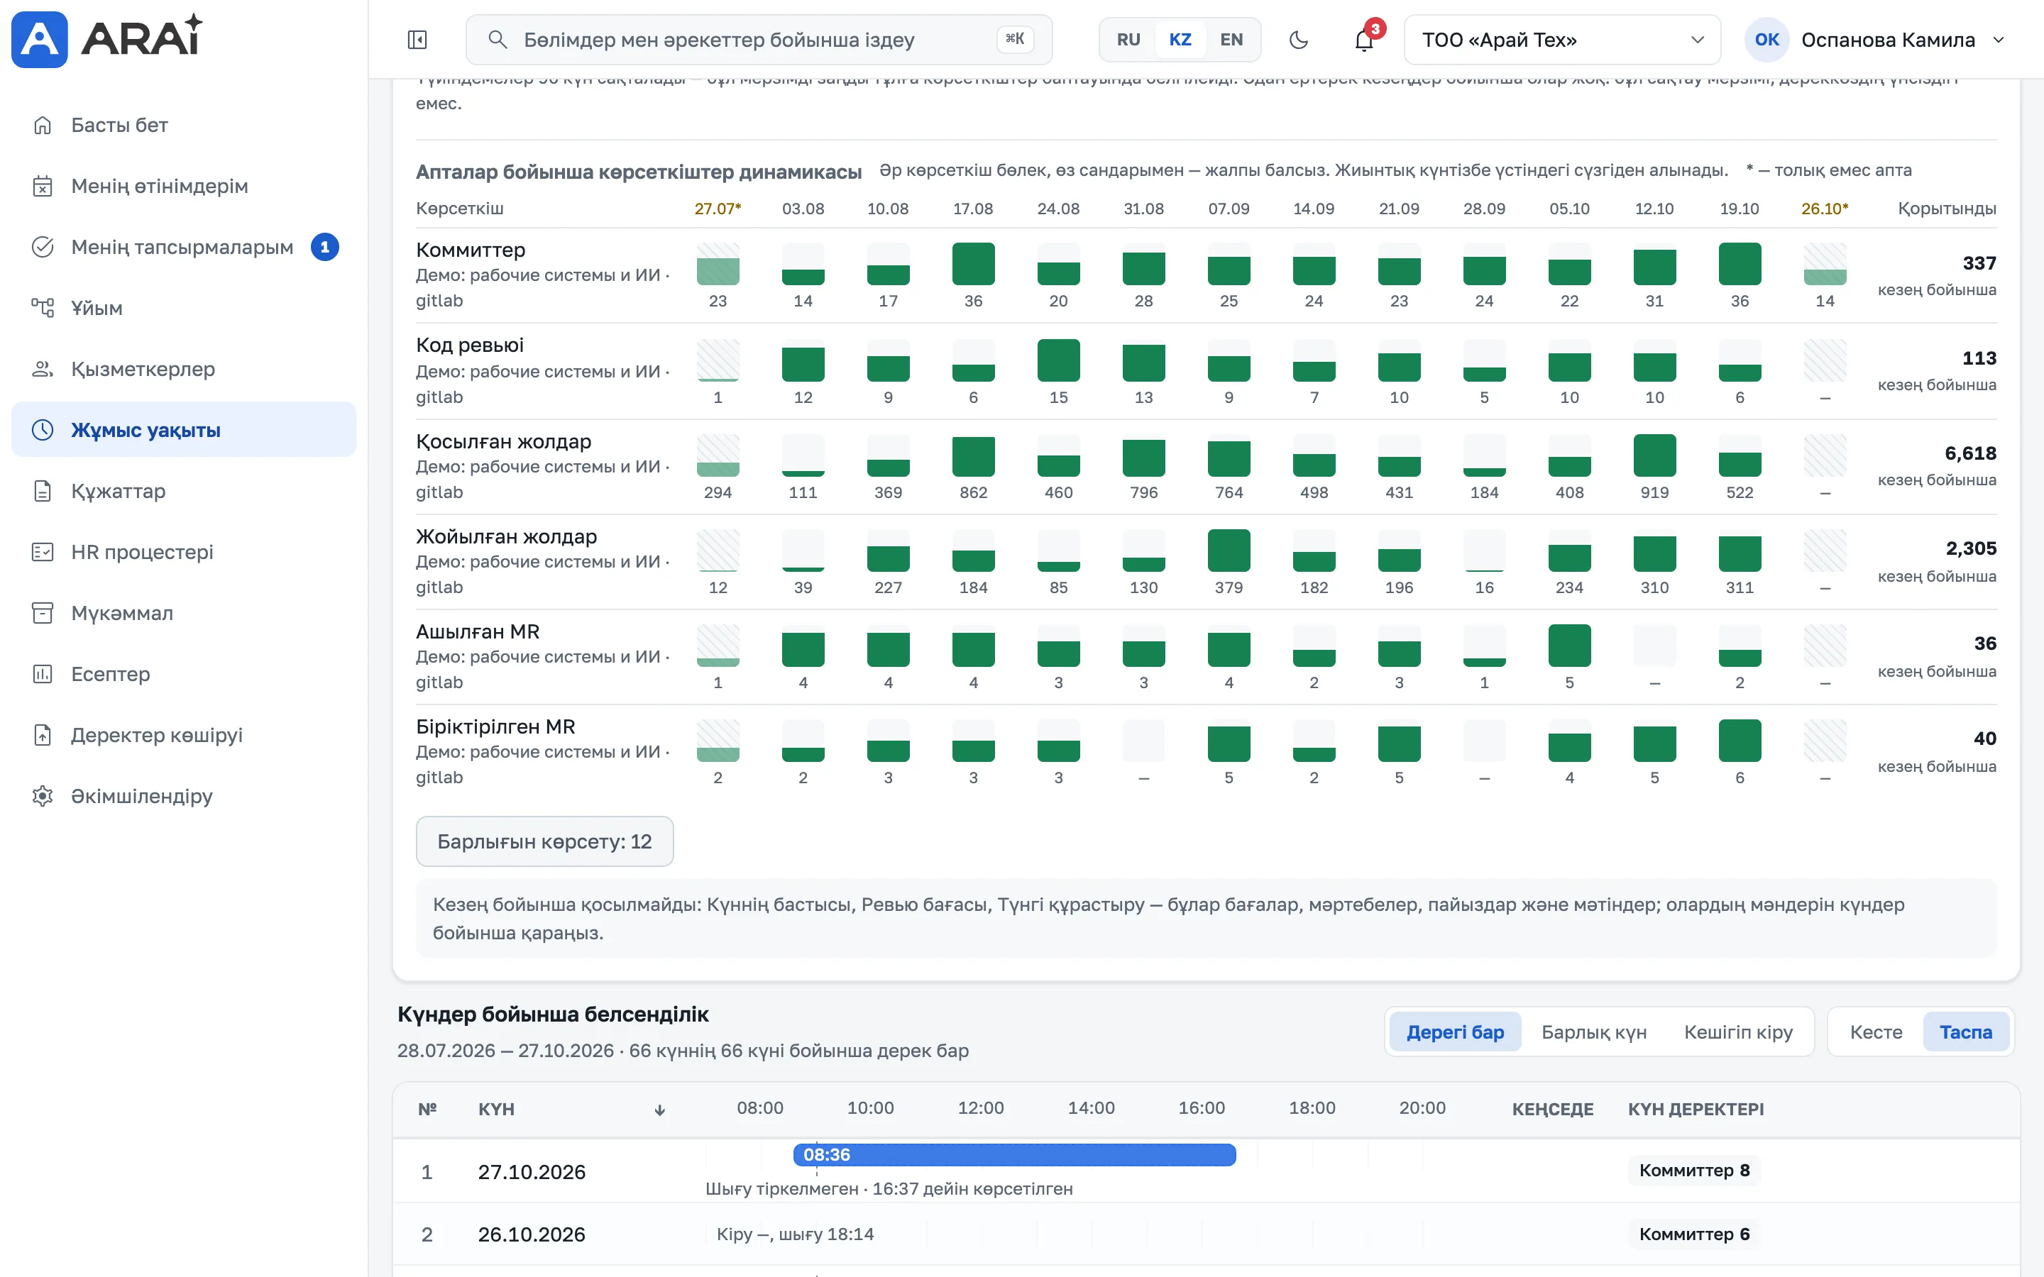Click the Мұқаммал archive icon
Screen dimensions: 2044x1277
tap(43, 613)
